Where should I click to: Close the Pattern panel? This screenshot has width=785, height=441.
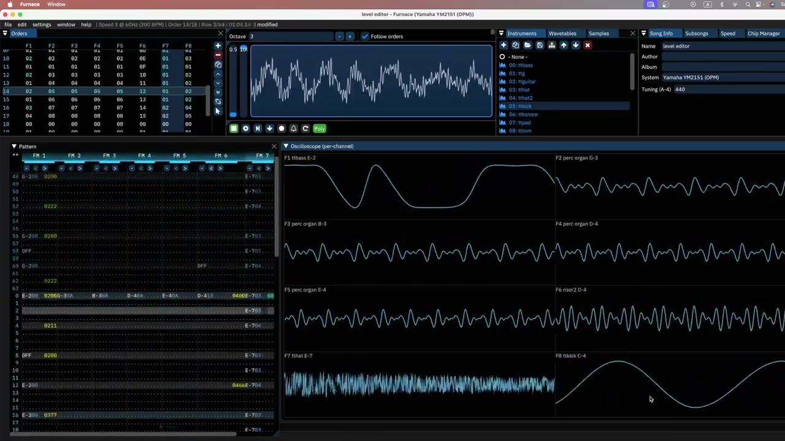(x=274, y=146)
